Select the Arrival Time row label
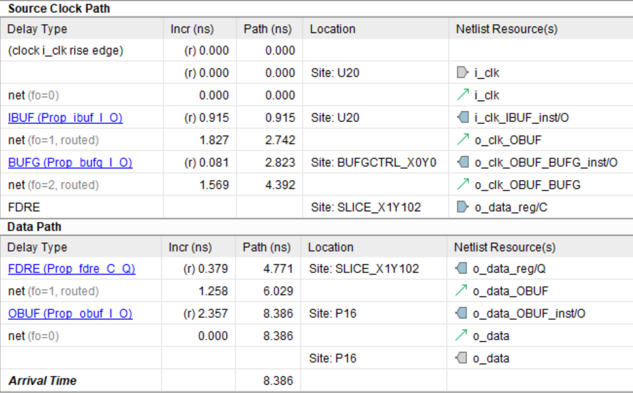 coord(42,381)
